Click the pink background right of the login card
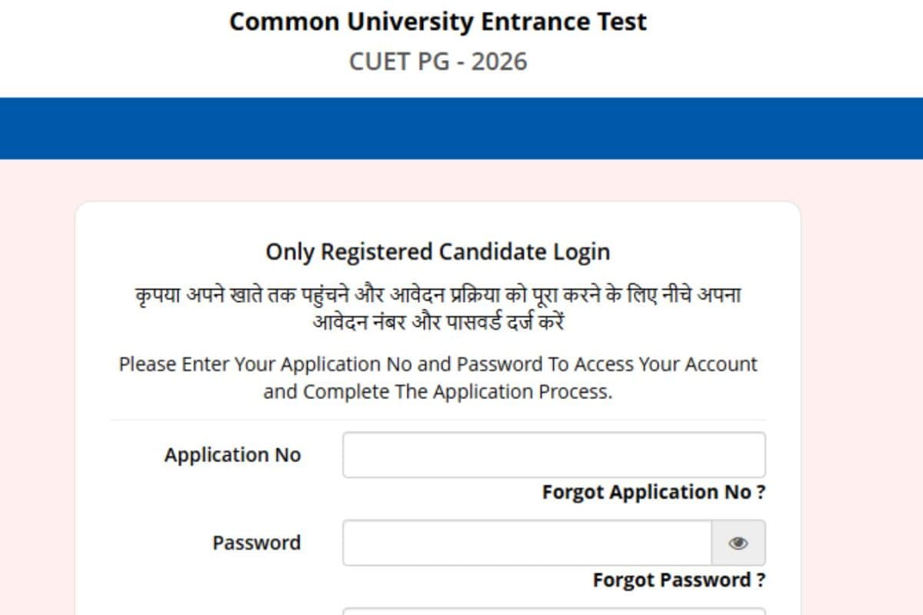Screen dimensions: 923x615 pos(861,384)
